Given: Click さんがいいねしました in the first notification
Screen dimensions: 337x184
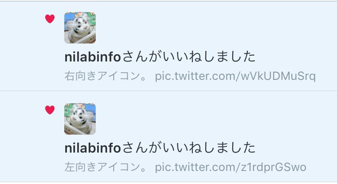Looking at the screenshot, I should coord(189,57).
